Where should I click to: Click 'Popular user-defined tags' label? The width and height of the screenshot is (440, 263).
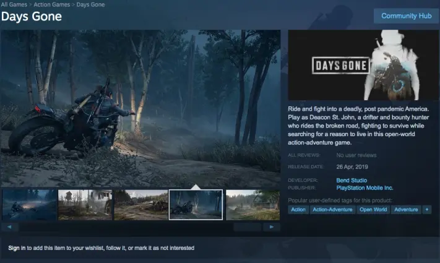(x=340, y=200)
